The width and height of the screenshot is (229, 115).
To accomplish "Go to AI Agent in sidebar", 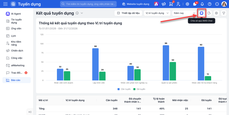I will pyautogui.click(x=17, y=14).
